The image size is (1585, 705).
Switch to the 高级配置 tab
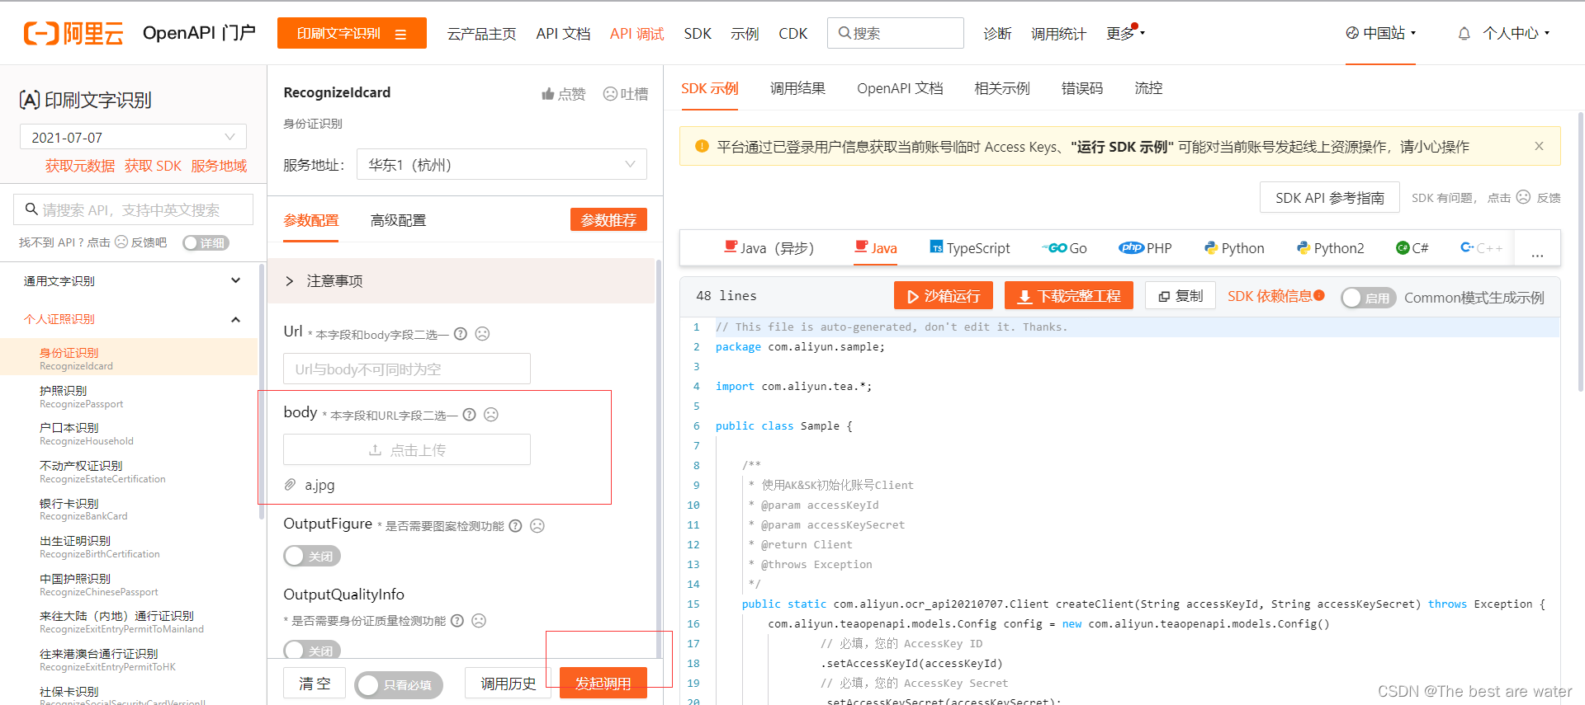398,220
